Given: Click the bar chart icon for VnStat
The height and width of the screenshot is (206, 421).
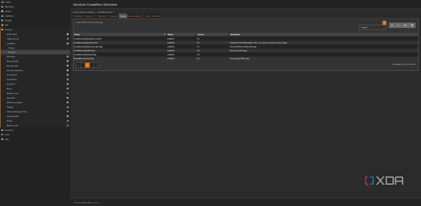Looking at the screenshot, I should point(68,121).
